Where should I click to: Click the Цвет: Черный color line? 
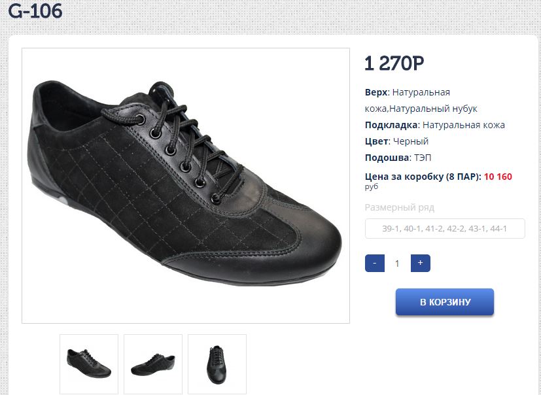click(396, 141)
